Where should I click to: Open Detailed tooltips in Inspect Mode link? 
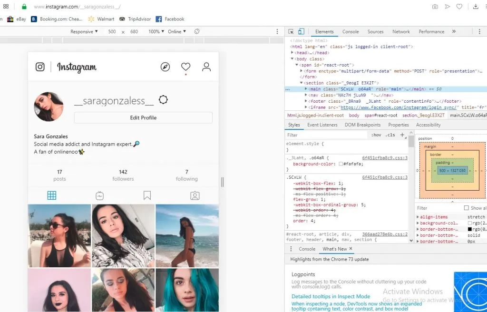[331, 296]
